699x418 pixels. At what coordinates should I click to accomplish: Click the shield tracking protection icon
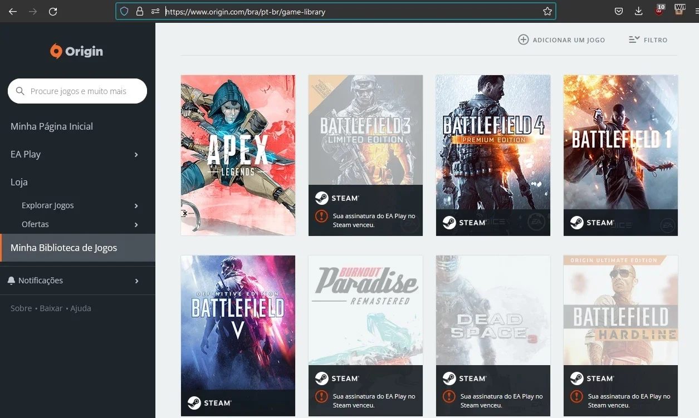click(125, 11)
